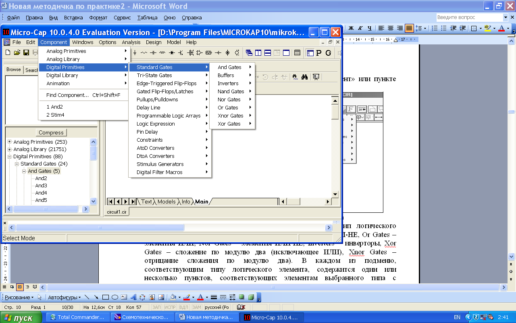Align text left in Word
The image size is (516, 323).
pos(381,28)
